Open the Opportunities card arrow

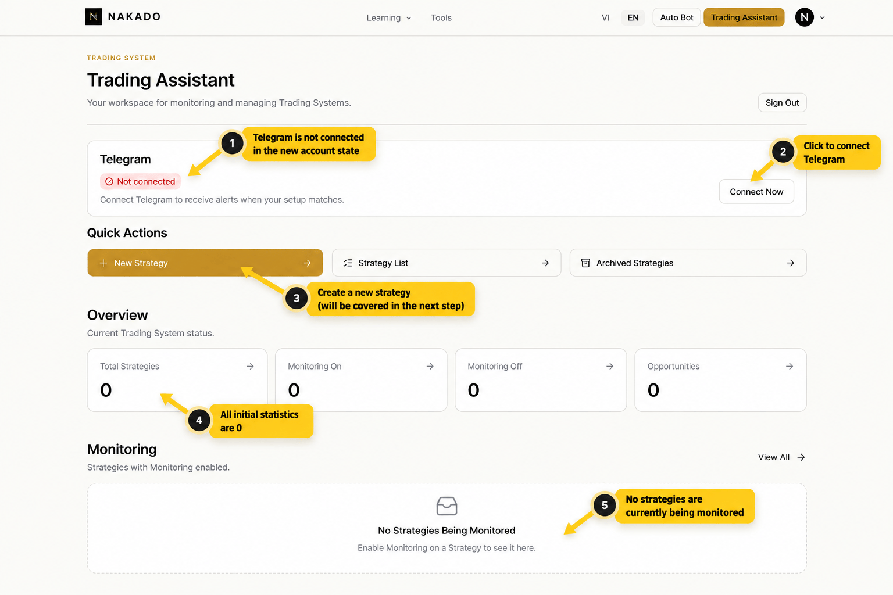[x=790, y=367]
